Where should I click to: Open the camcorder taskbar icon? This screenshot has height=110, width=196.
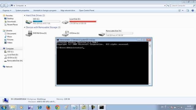point(93,107)
